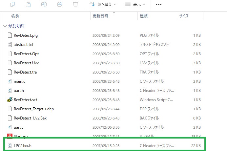
Task: Click the copy icon in toolbar
Action: click(13, 5)
